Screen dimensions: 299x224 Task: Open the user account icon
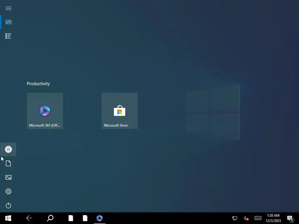8,149
